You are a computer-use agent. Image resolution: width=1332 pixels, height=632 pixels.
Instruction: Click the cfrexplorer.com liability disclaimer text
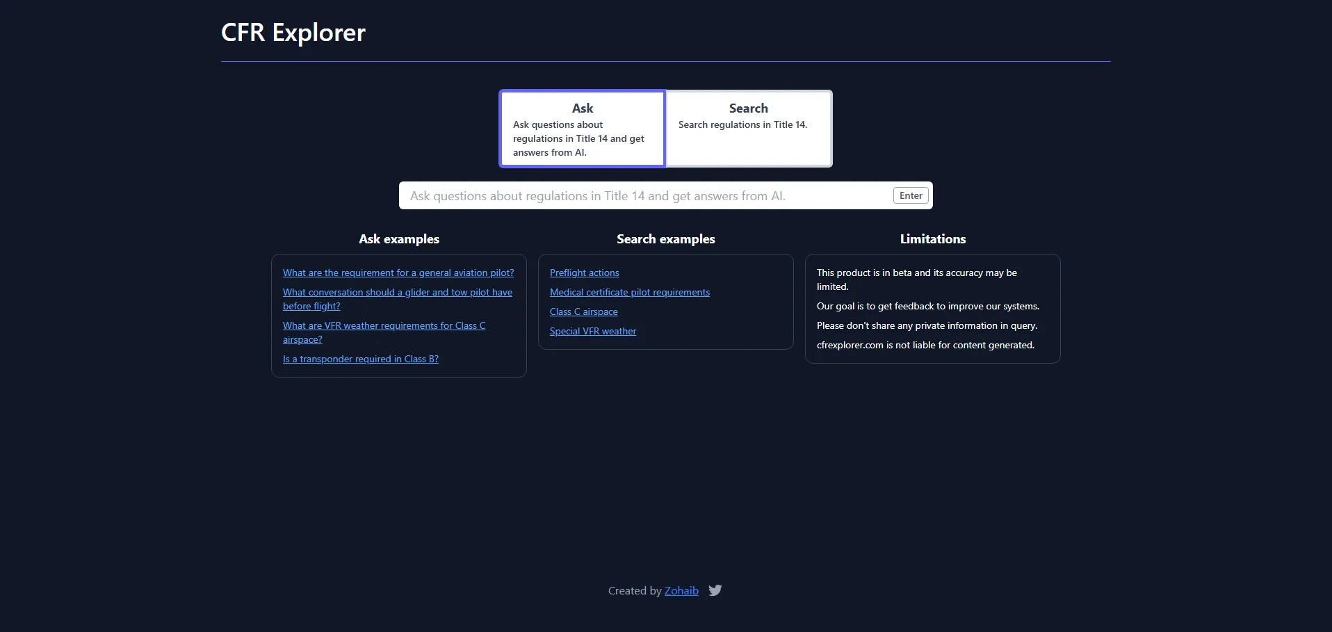[x=925, y=346]
